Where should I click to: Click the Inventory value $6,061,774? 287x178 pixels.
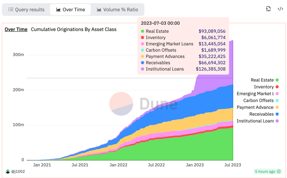(x=213, y=37)
